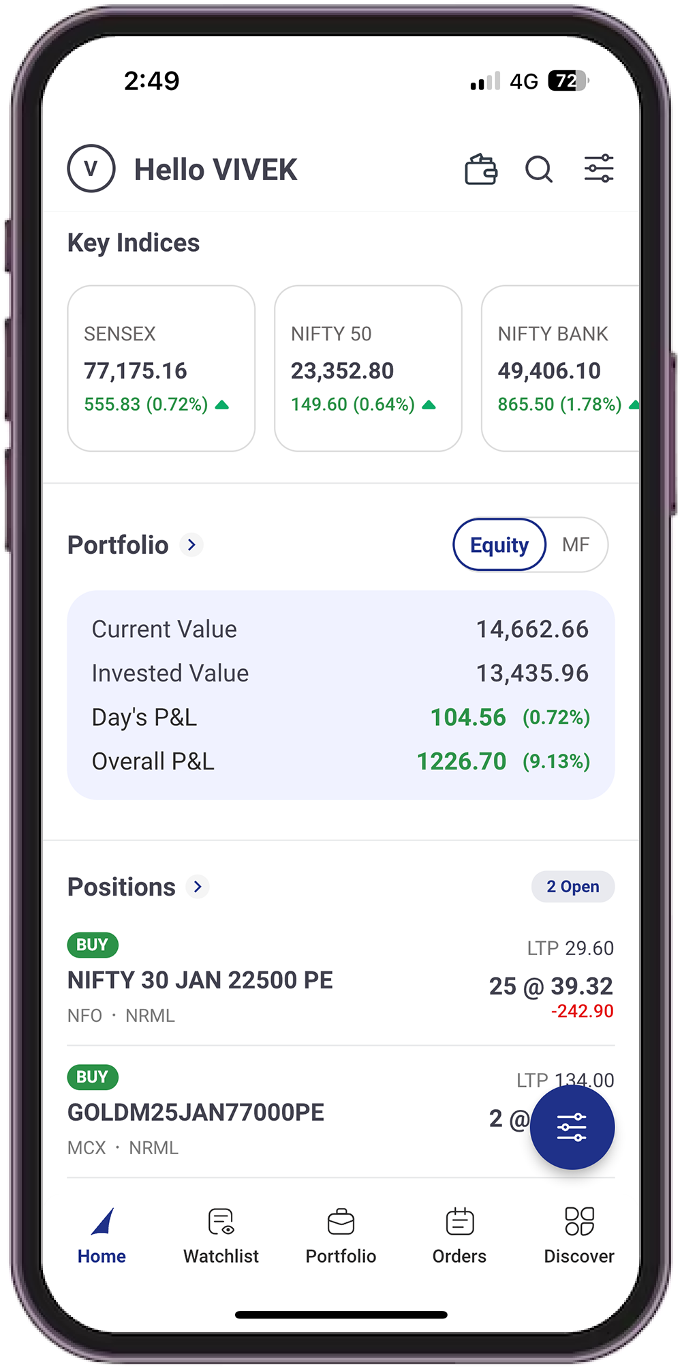Open the NIFTY 50 index card
The height and width of the screenshot is (1367, 682).
[368, 368]
